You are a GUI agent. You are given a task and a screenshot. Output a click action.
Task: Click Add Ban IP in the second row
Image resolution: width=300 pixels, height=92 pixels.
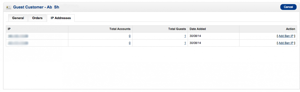(286, 43)
